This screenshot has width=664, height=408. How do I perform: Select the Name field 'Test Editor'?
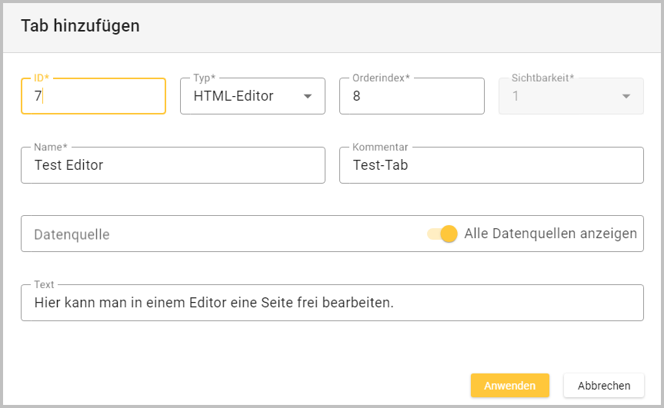(172, 165)
